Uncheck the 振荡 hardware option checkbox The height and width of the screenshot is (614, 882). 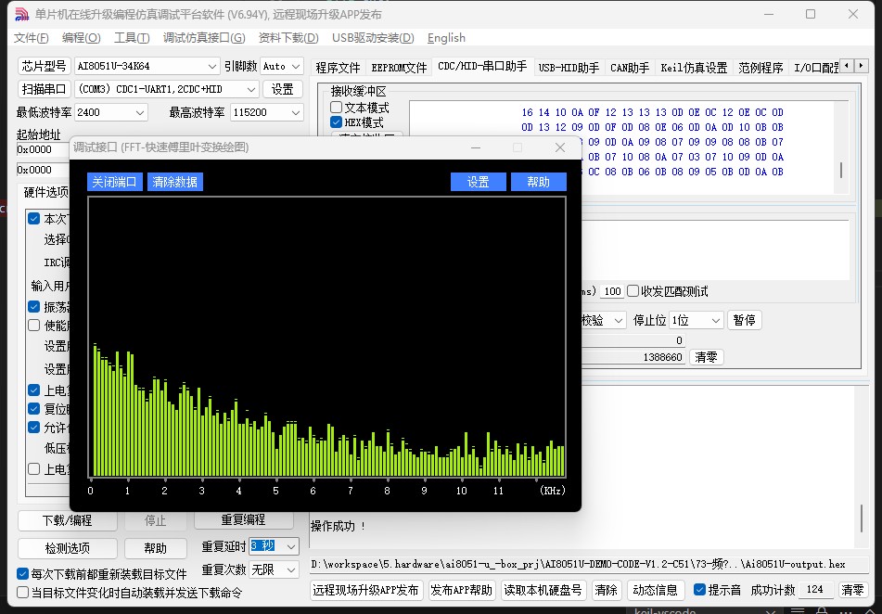[33, 307]
